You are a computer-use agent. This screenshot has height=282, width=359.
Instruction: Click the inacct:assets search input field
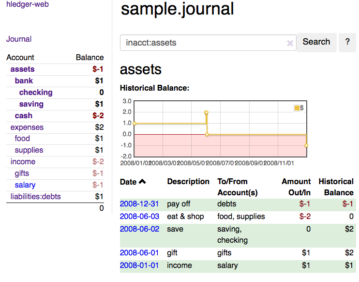(203, 43)
